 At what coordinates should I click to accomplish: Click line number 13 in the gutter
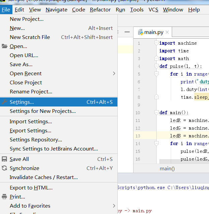click(138, 136)
